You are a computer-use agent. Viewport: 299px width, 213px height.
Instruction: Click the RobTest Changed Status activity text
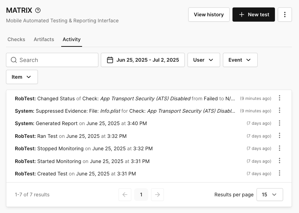[125, 99]
